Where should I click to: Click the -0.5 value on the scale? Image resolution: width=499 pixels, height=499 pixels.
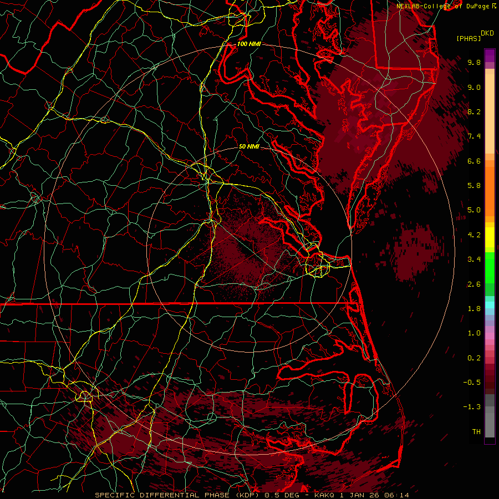click(x=472, y=383)
